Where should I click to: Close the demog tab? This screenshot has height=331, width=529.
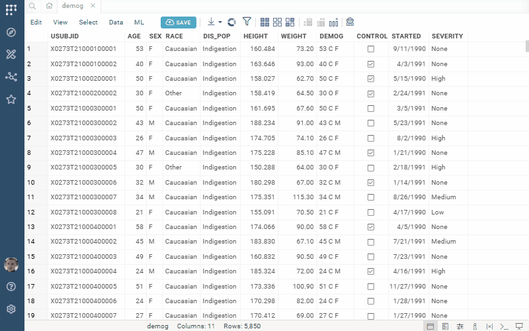(93, 5)
